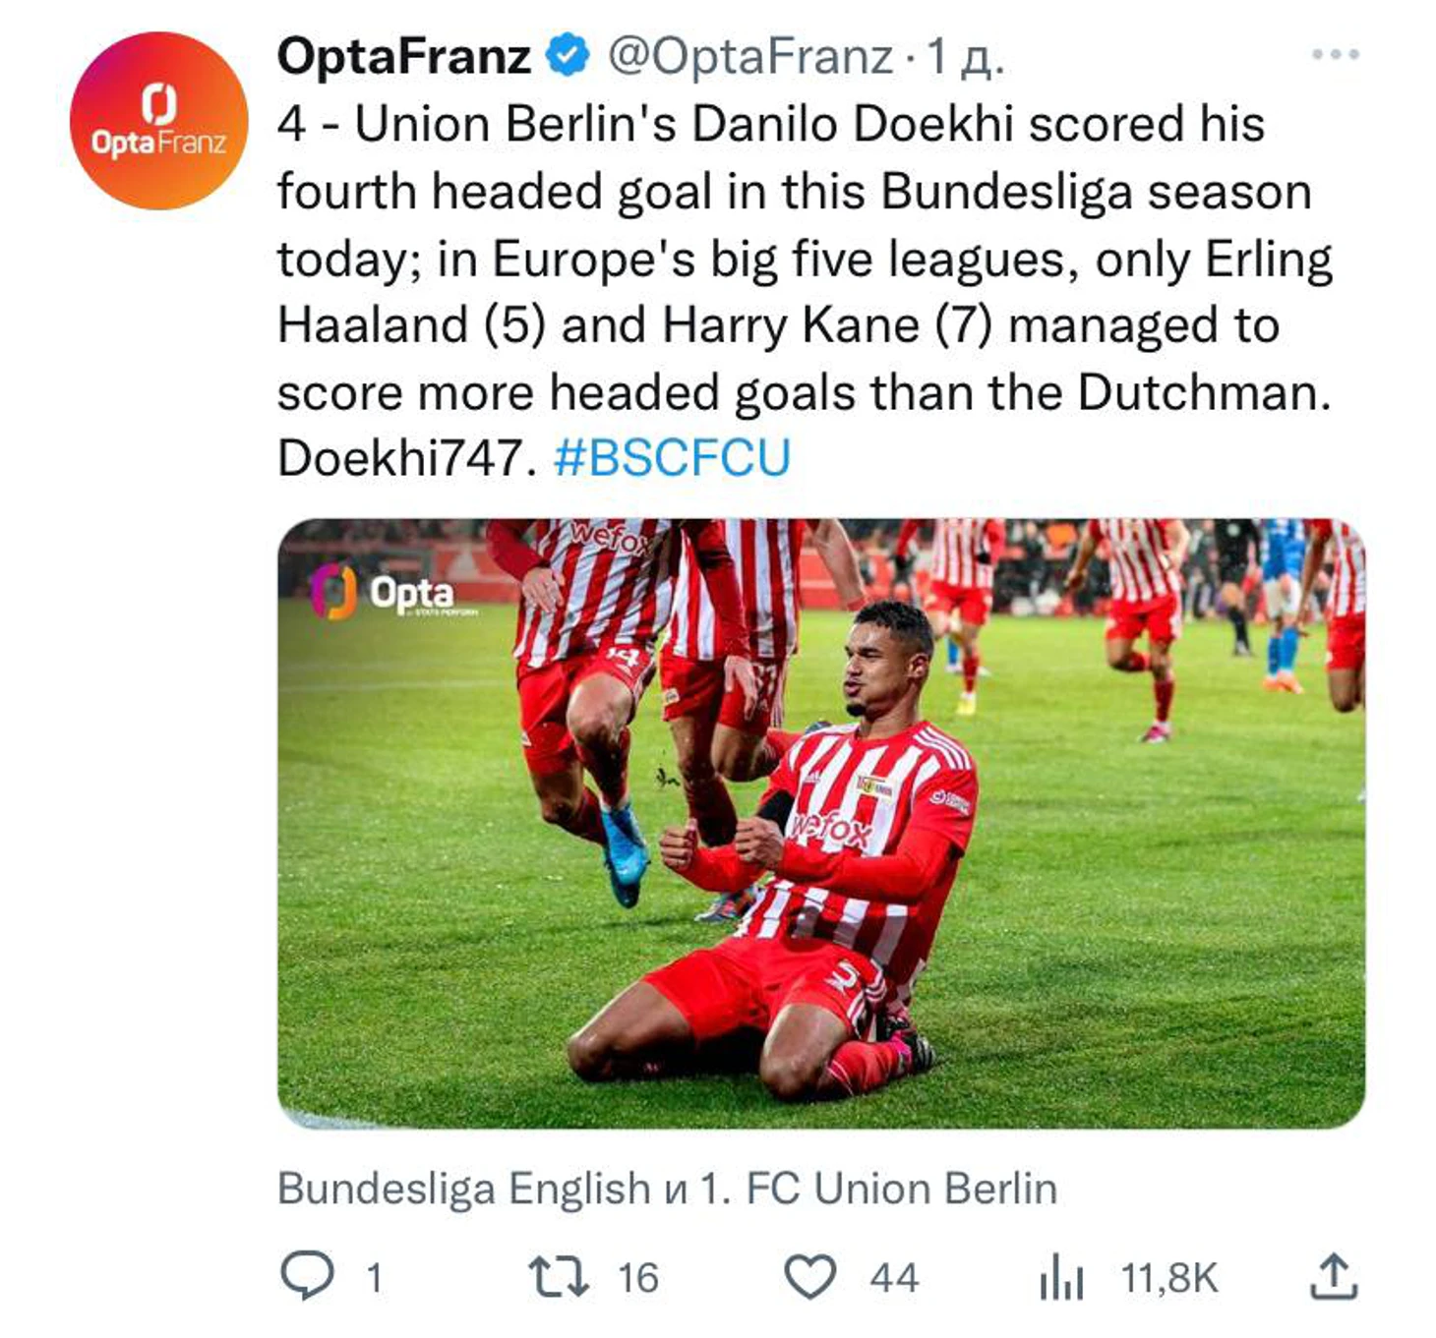The width and height of the screenshot is (1436, 1338).
Task: Retweet this post using the retweet icon
Action: click(559, 1276)
